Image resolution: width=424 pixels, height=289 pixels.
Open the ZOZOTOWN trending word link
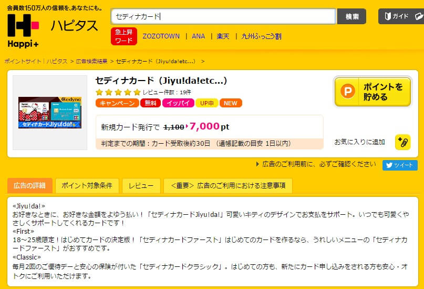tap(161, 36)
